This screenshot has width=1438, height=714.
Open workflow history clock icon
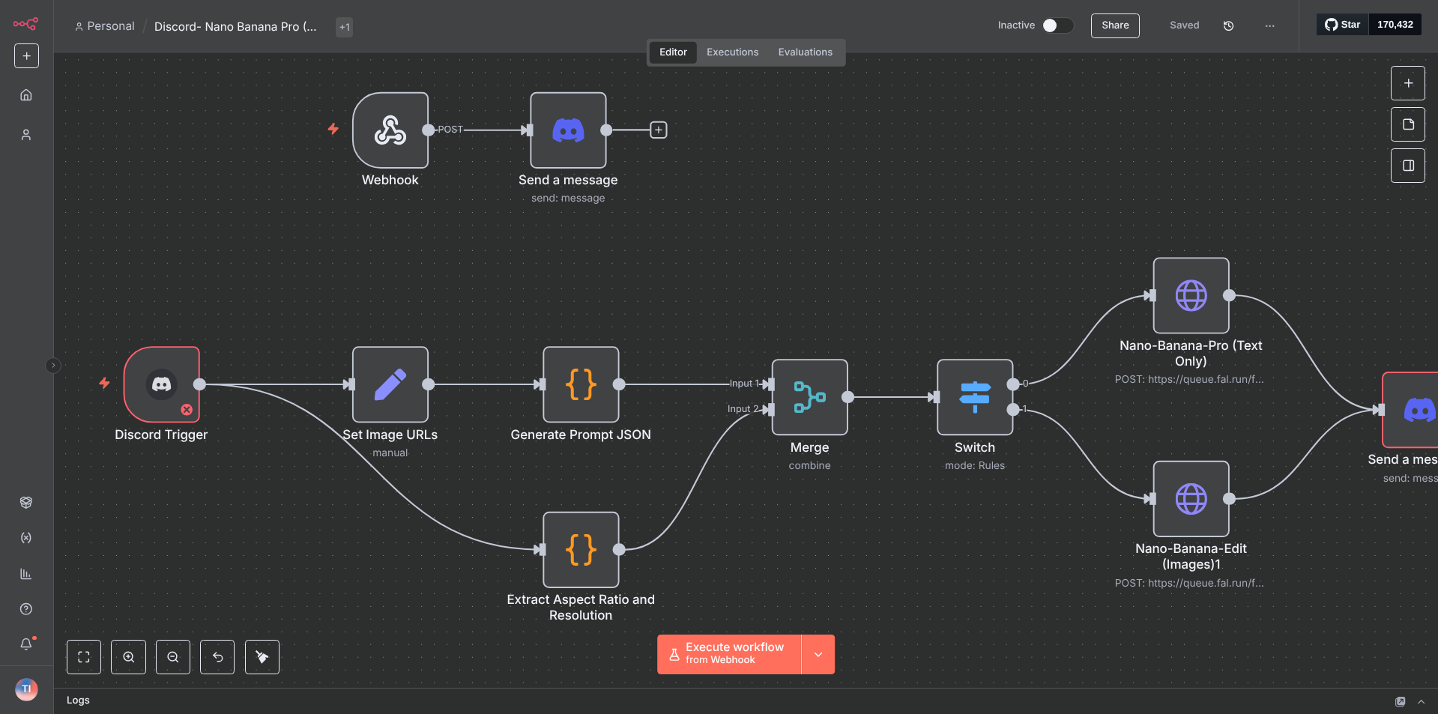click(1228, 25)
